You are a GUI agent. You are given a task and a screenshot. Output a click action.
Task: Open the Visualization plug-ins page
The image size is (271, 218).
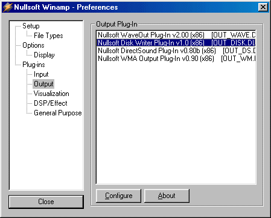(51, 94)
